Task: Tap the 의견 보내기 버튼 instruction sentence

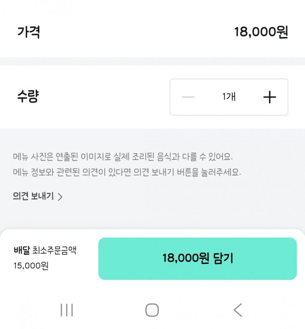Action: (x=127, y=172)
